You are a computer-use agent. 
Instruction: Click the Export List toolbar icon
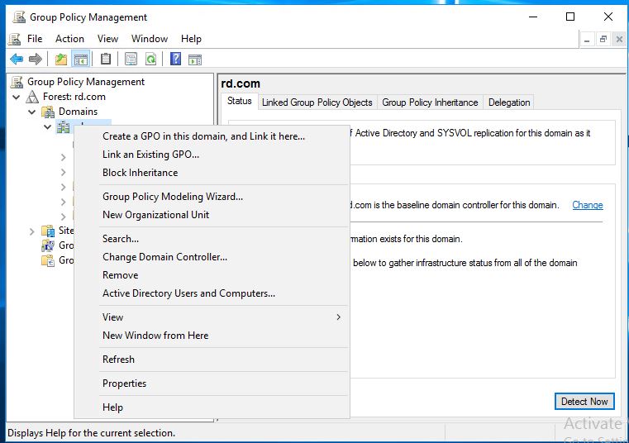pos(131,59)
